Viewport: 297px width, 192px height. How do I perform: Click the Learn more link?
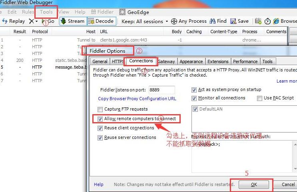coord(287,81)
